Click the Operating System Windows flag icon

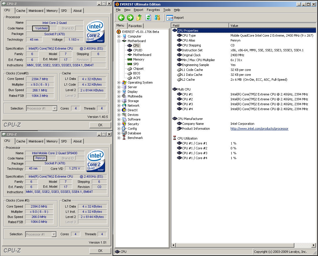point(124,82)
